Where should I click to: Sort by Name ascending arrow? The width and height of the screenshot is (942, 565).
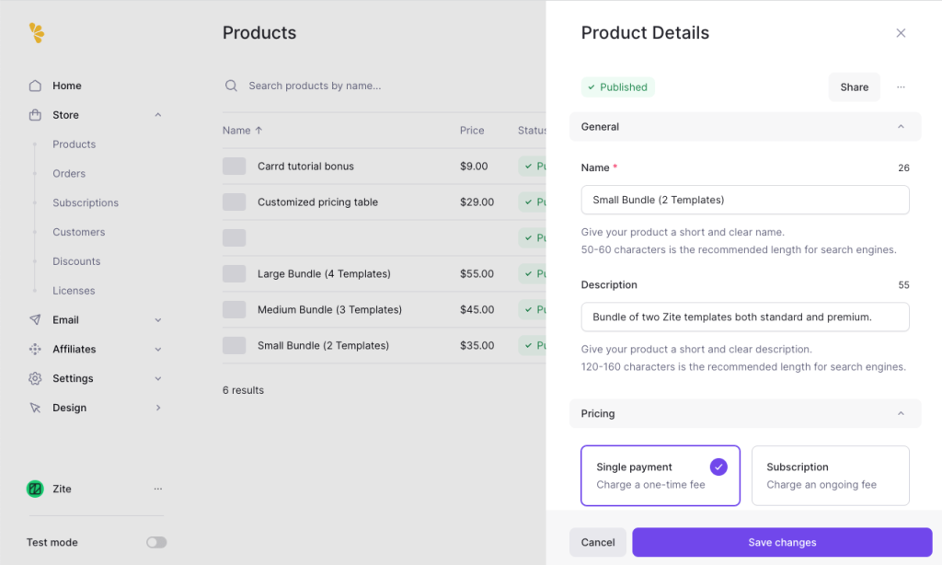(258, 131)
